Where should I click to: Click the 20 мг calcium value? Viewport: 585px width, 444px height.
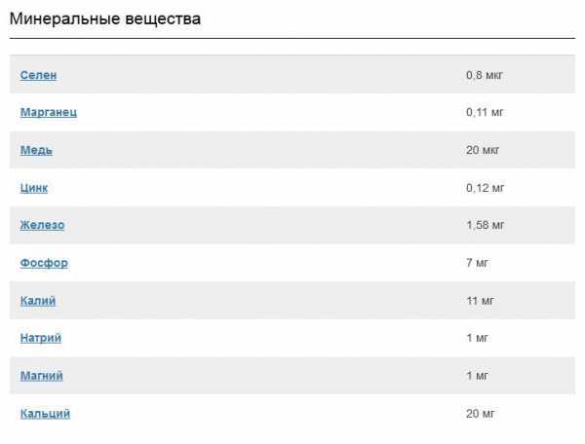480,414
